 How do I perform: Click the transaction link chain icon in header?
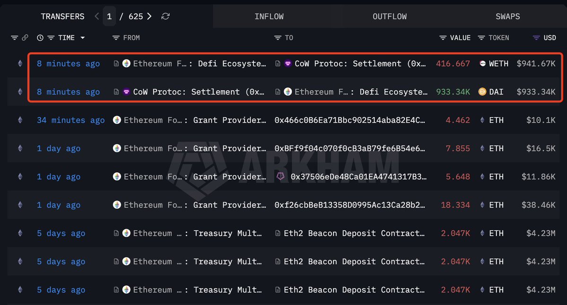coord(25,38)
